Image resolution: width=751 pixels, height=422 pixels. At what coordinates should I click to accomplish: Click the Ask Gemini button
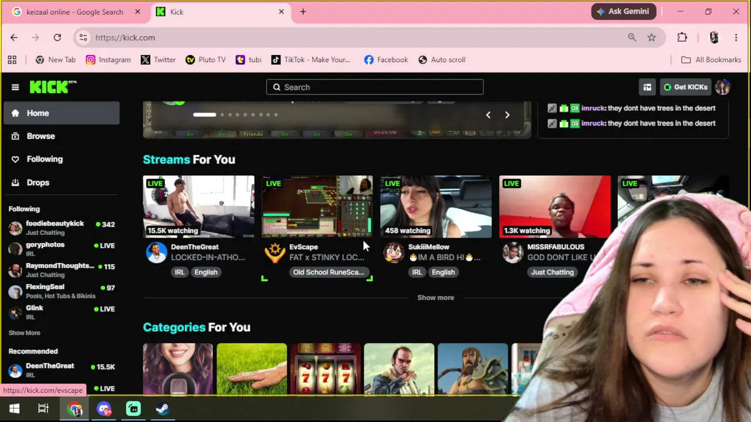point(624,12)
